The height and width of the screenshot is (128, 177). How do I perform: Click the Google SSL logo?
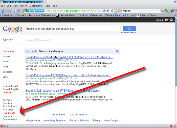point(13,29)
